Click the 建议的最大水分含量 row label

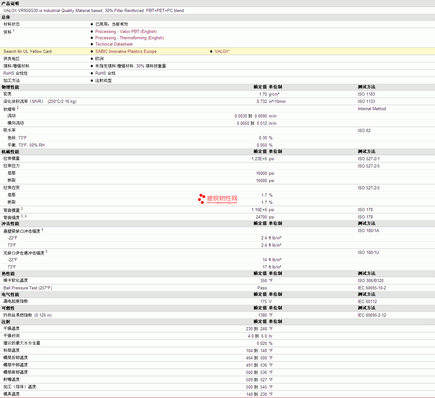(x=22, y=343)
